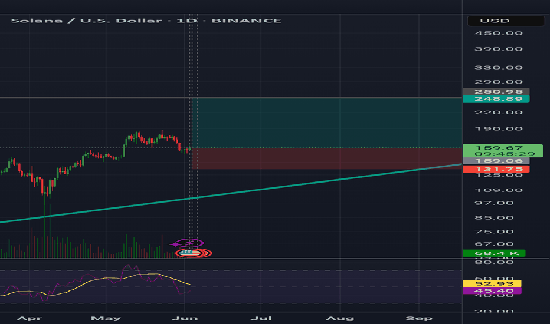This screenshot has width=550, height=324.
Task: Click the Jun label on time axis
Action: [185, 318]
